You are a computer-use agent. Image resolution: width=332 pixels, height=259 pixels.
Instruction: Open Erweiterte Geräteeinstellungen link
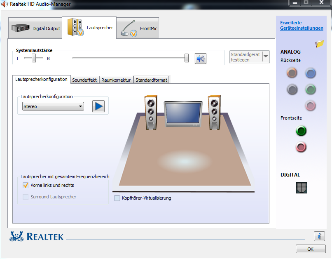(x=302, y=26)
